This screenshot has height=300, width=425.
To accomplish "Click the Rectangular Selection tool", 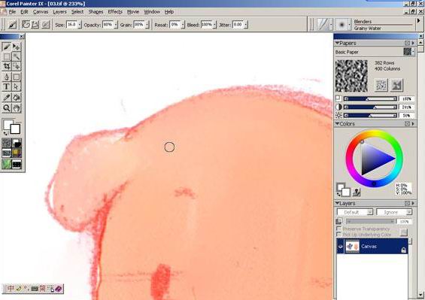I will click(7, 56).
